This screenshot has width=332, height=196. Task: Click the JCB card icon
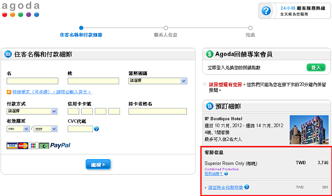tap(33, 145)
